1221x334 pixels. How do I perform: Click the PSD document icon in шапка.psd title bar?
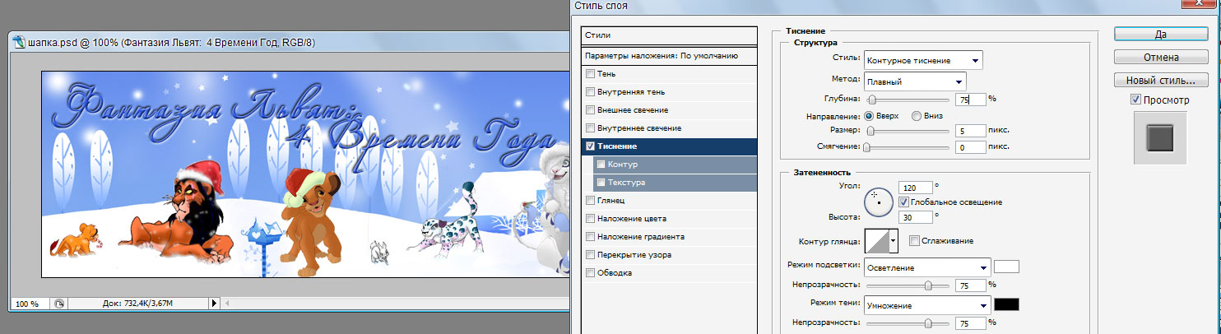(x=19, y=44)
